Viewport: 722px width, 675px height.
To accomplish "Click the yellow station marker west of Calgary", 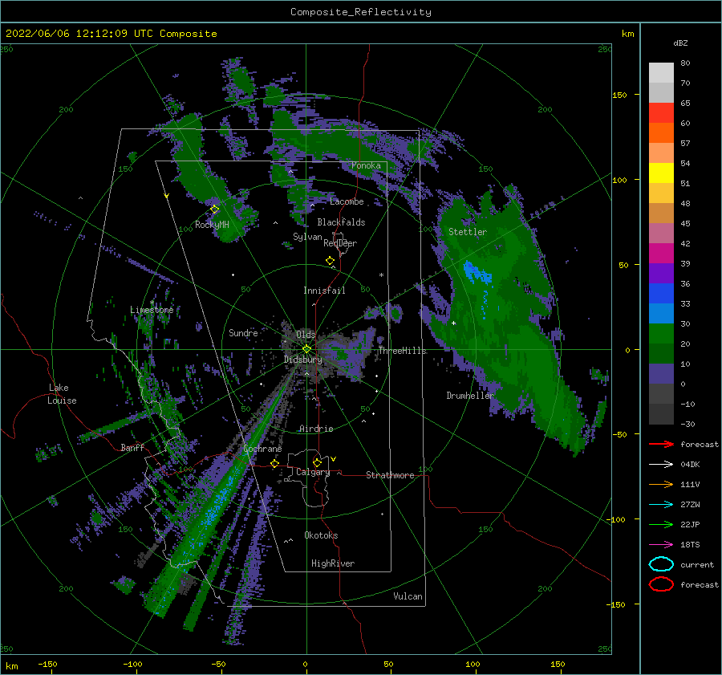I will [x=275, y=463].
